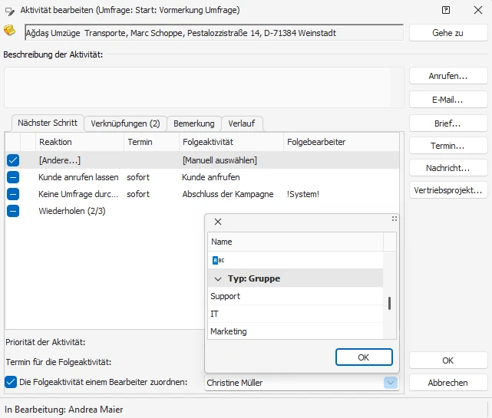
Task: Click the Reaktion column header
Action: [x=80, y=142]
